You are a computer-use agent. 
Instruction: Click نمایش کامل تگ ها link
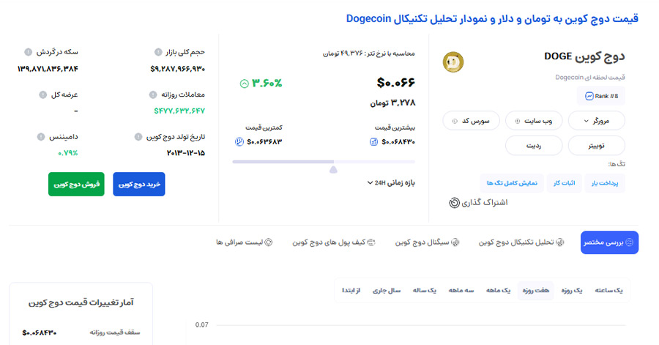[x=512, y=183]
